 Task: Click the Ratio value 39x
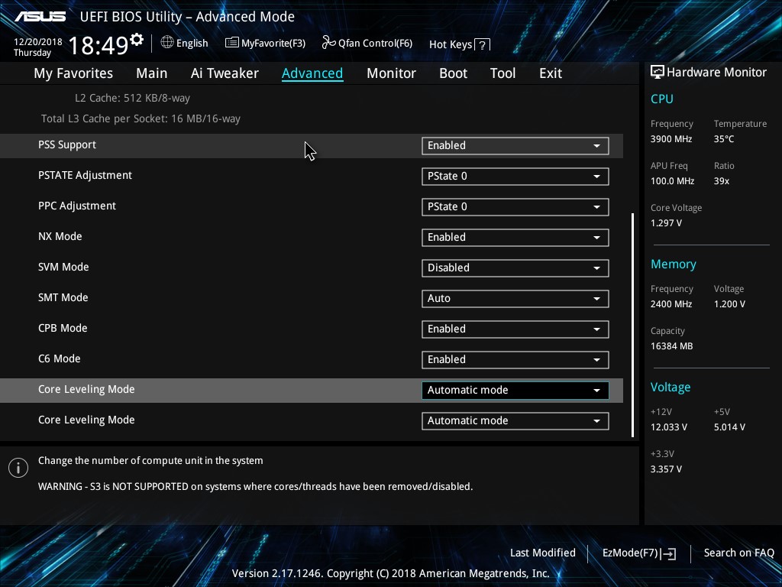click(722, 181)
